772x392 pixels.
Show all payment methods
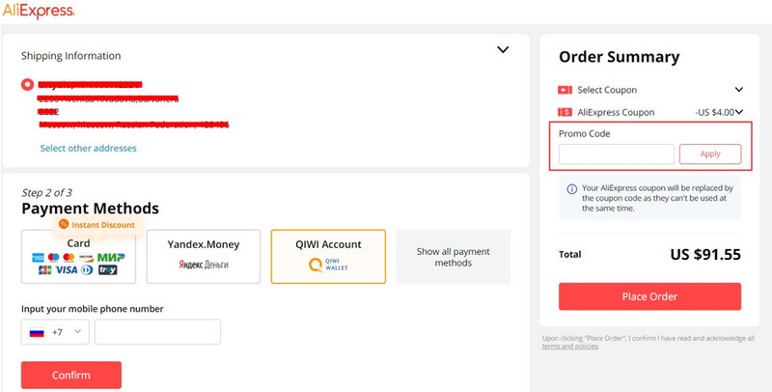(453, 257)
